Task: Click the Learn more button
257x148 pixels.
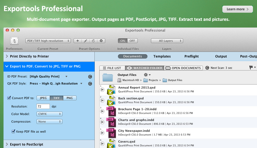Action: point(238,9)
